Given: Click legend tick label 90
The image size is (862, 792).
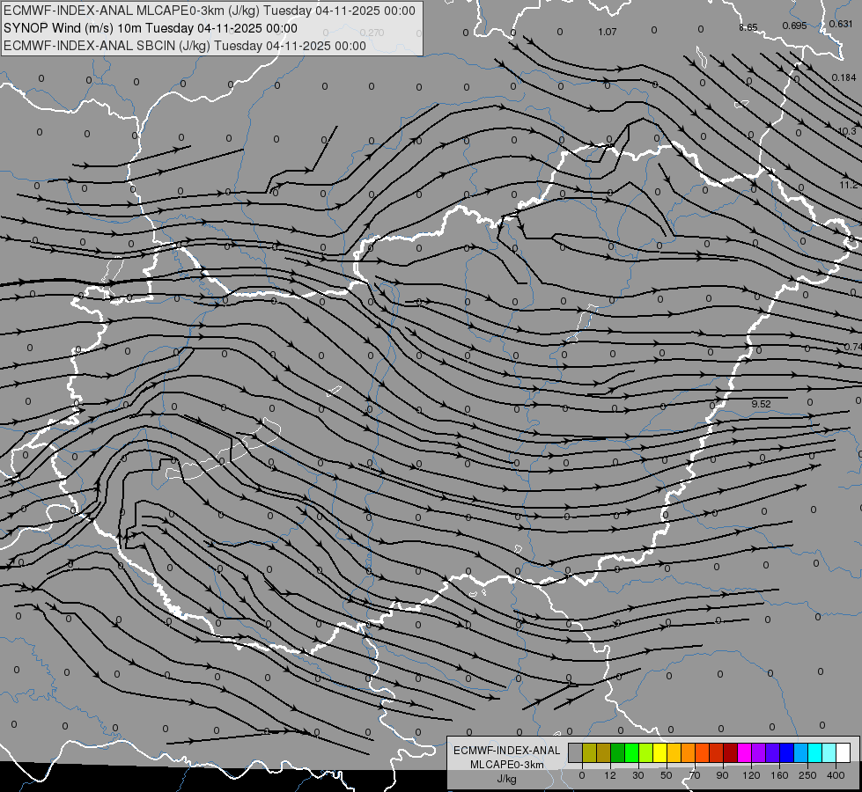Looking at the screenshot, I should point(722,775).
